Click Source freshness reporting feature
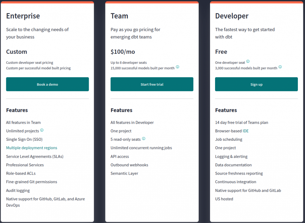The height and width of the screenshot is (223, 305). point(239,173)
